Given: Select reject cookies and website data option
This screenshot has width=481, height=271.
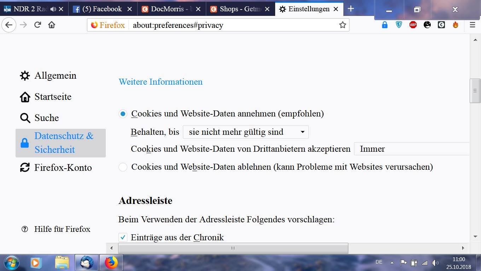Looking at the screenshot, I should click(x=123, y=167).
